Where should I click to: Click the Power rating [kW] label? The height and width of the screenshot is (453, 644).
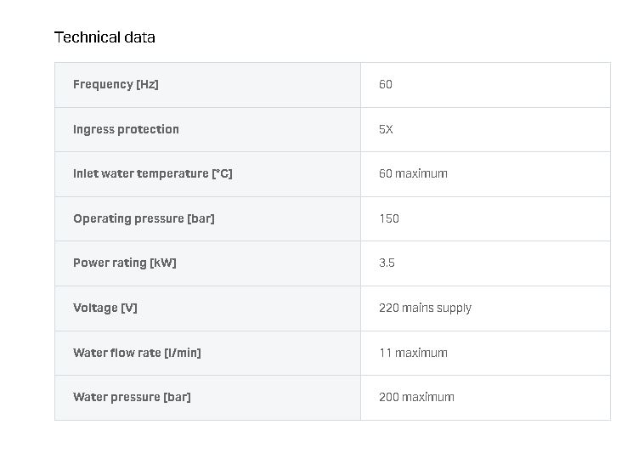[x=125, y=263]
